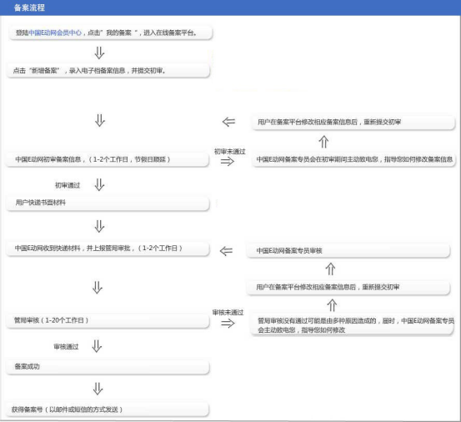461x422 pixels.
Task: Click the right arrow under 初审未通过
Action: (228, 161)
